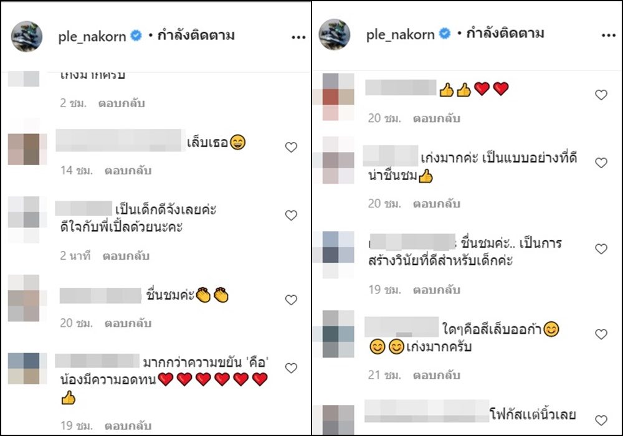The width and height of the screenshot is (623, 436).
Task: Like the เก่งมากค่ะ เป็นแบบอย่างที่ดี comment
Action: tap(601, 163)
